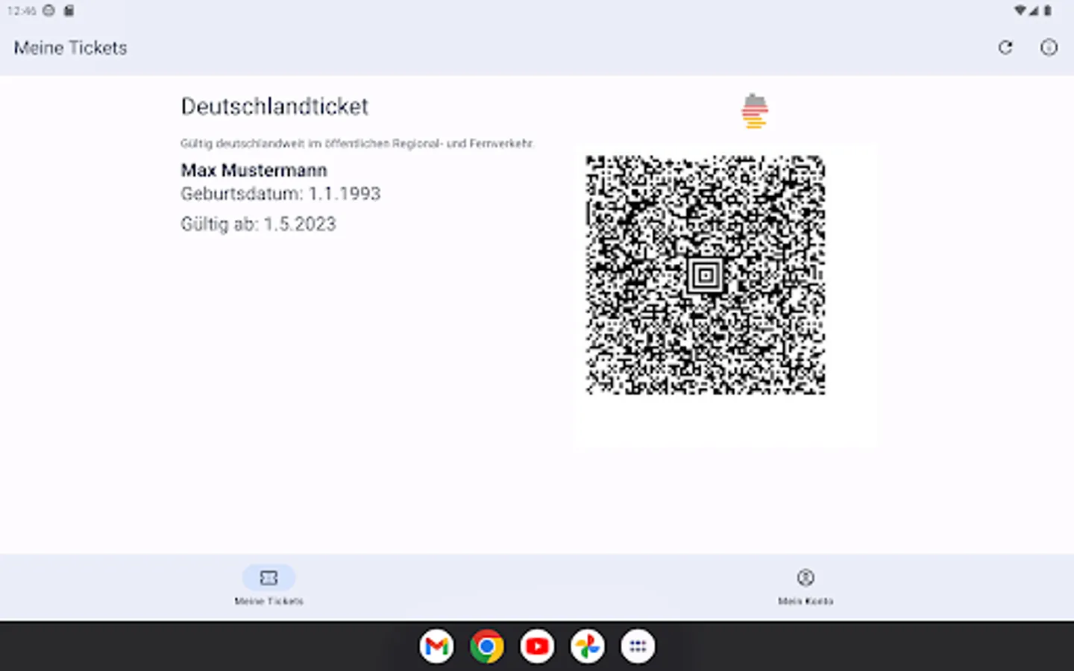Open YouTube from the taskbar
Image resolution: width=1074 pixels, height=671 pixels.
point(537,646)
